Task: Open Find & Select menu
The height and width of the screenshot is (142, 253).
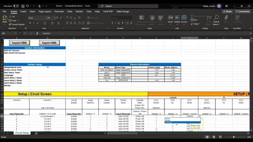Action: [216, 20]
